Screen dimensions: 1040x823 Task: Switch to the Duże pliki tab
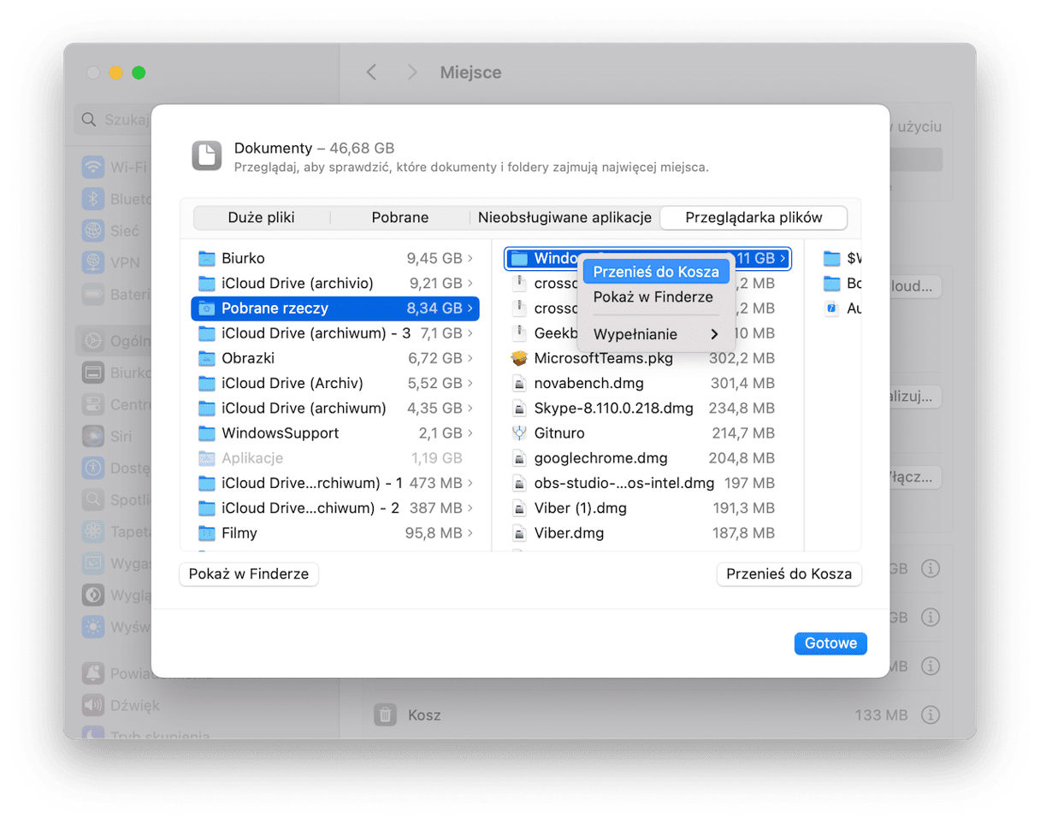(x=261, y=218)
